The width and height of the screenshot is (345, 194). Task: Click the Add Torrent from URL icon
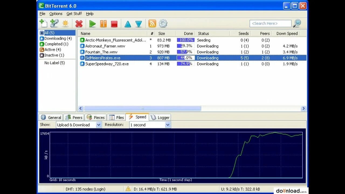coord(54,23)
